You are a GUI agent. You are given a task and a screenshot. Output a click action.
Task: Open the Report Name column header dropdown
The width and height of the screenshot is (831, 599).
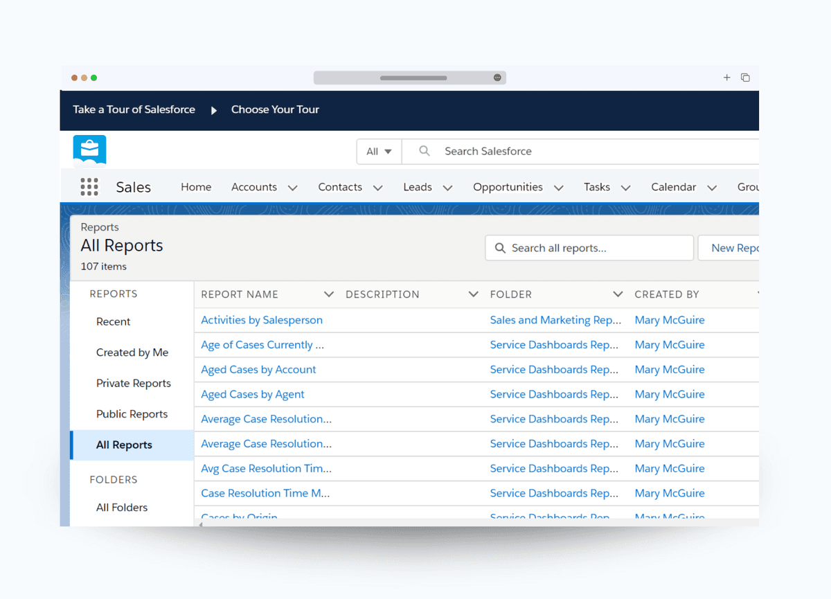pyautogui.click(x=328, y=294)
